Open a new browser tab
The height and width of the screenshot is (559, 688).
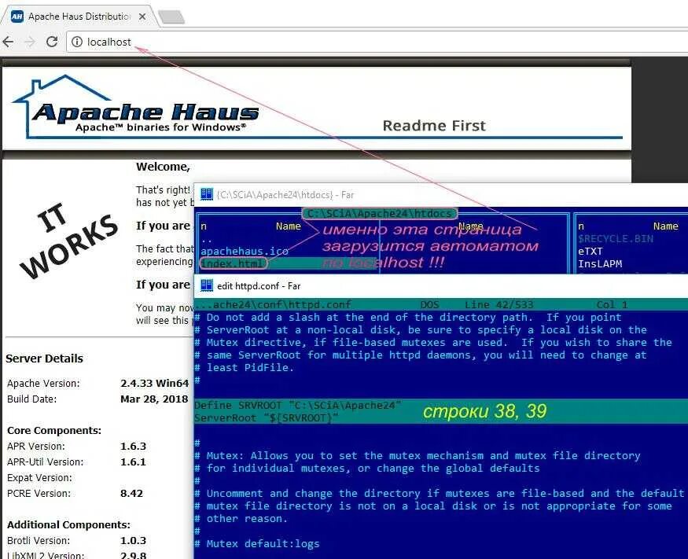click(171, 17)
